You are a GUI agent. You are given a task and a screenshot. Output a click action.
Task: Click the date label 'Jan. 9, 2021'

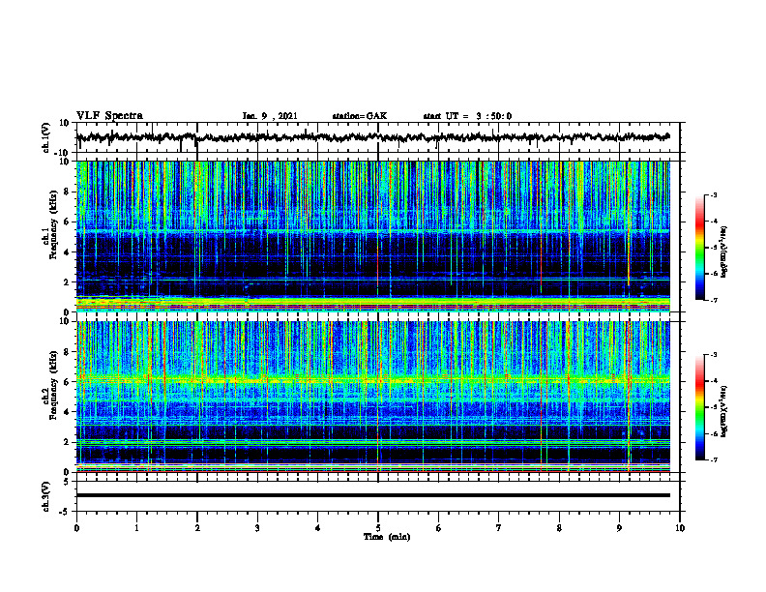tap(270, 116)
